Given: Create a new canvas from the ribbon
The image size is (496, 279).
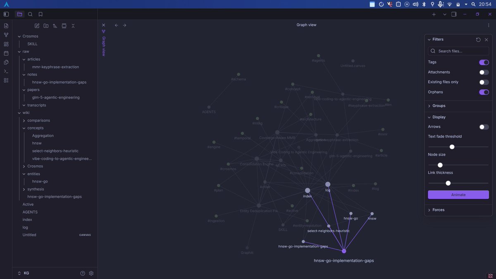Looking at the screenshot, I should (x=6, y=44).
